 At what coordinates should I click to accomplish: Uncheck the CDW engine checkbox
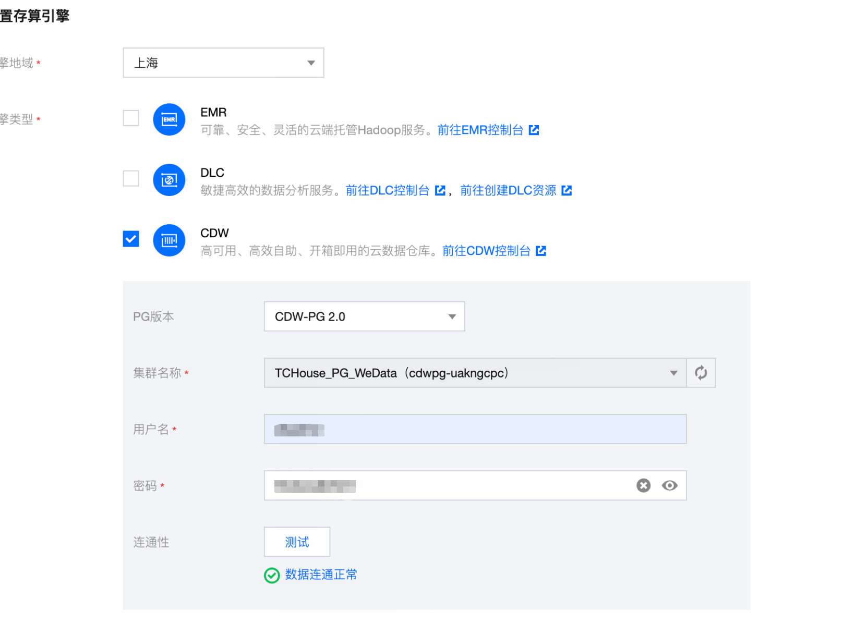(x=131, y=239)
